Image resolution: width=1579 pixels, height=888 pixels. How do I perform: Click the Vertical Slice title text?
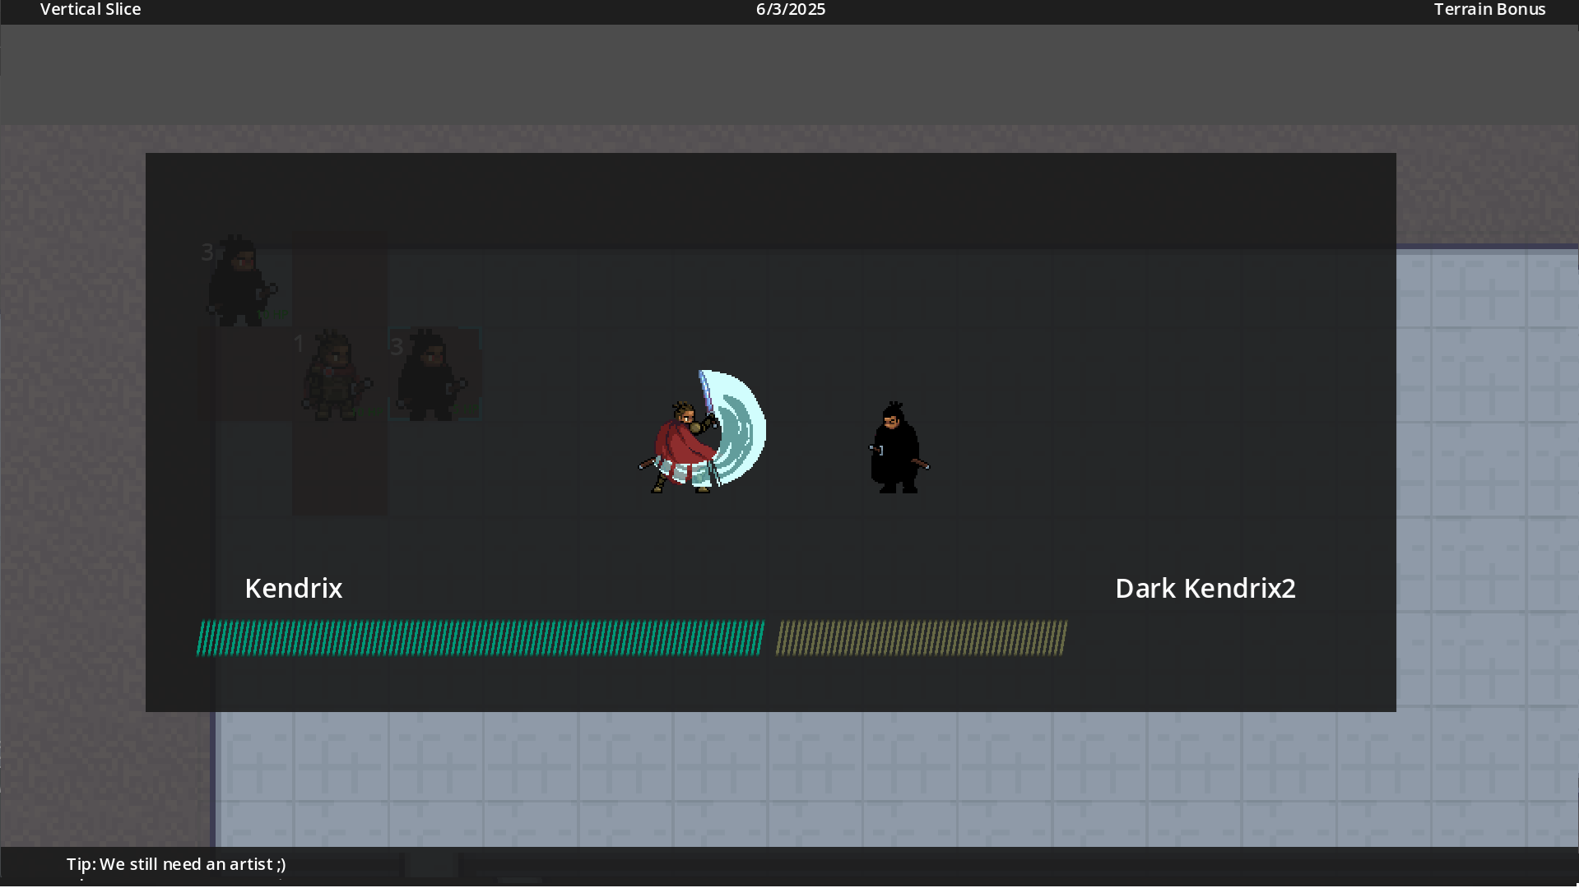[91, 10]
